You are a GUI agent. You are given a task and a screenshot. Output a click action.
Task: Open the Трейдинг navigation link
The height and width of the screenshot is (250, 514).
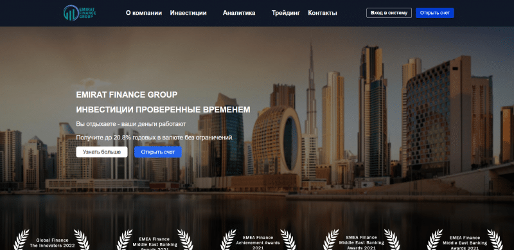[x=286, y=13]
